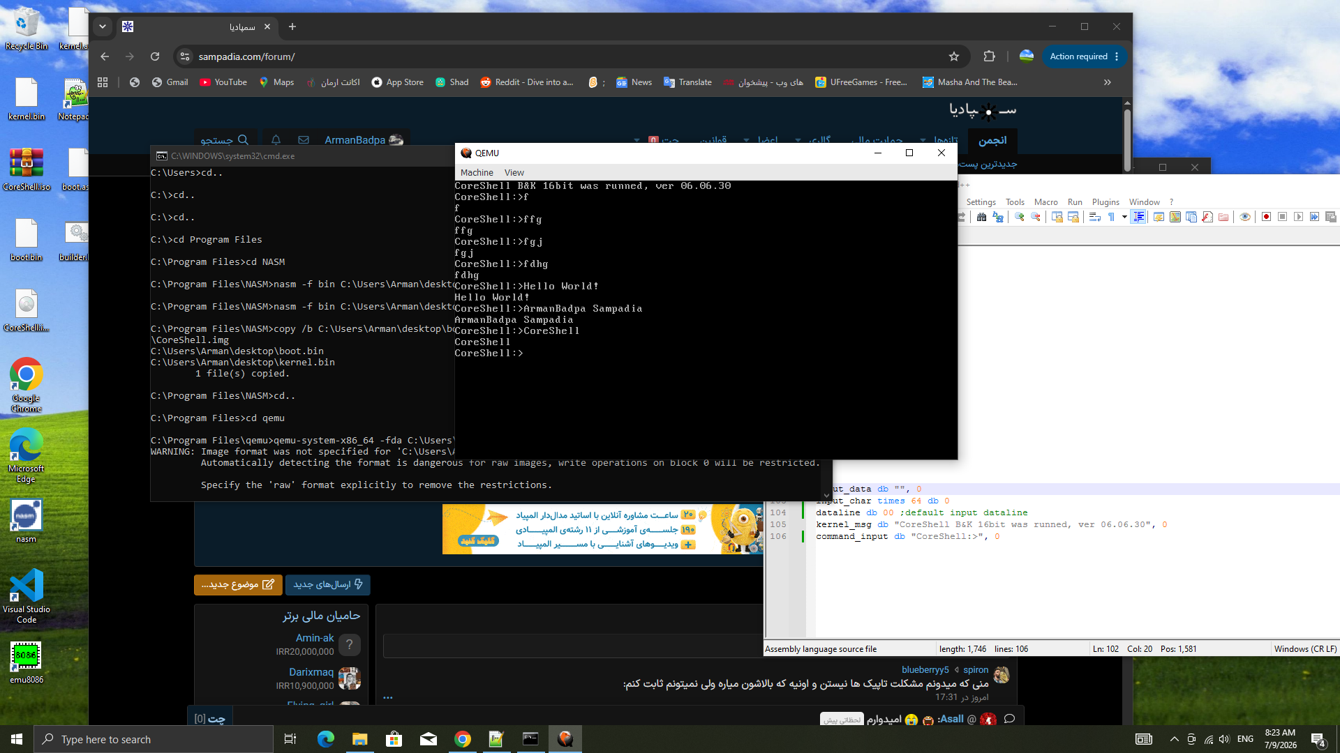The image size is (1340, 753).
Task: Select the Google Chrome desktop icon
Action: click(x=26, y=385)
